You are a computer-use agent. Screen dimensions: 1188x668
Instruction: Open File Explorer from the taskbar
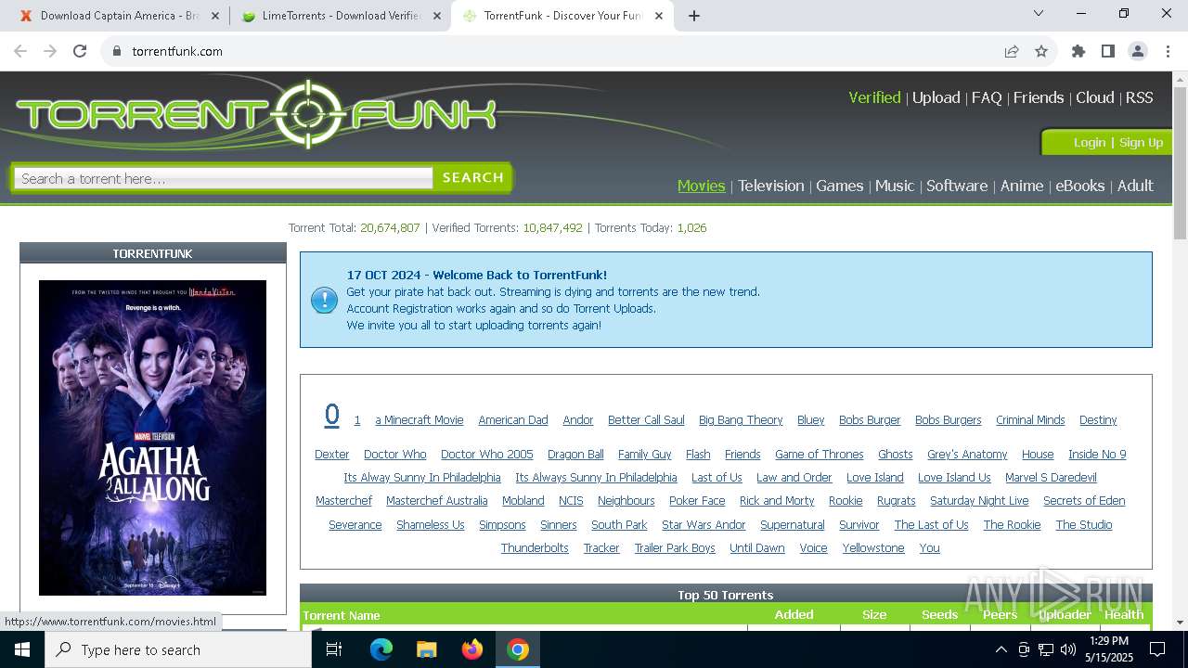click(427, 649)
